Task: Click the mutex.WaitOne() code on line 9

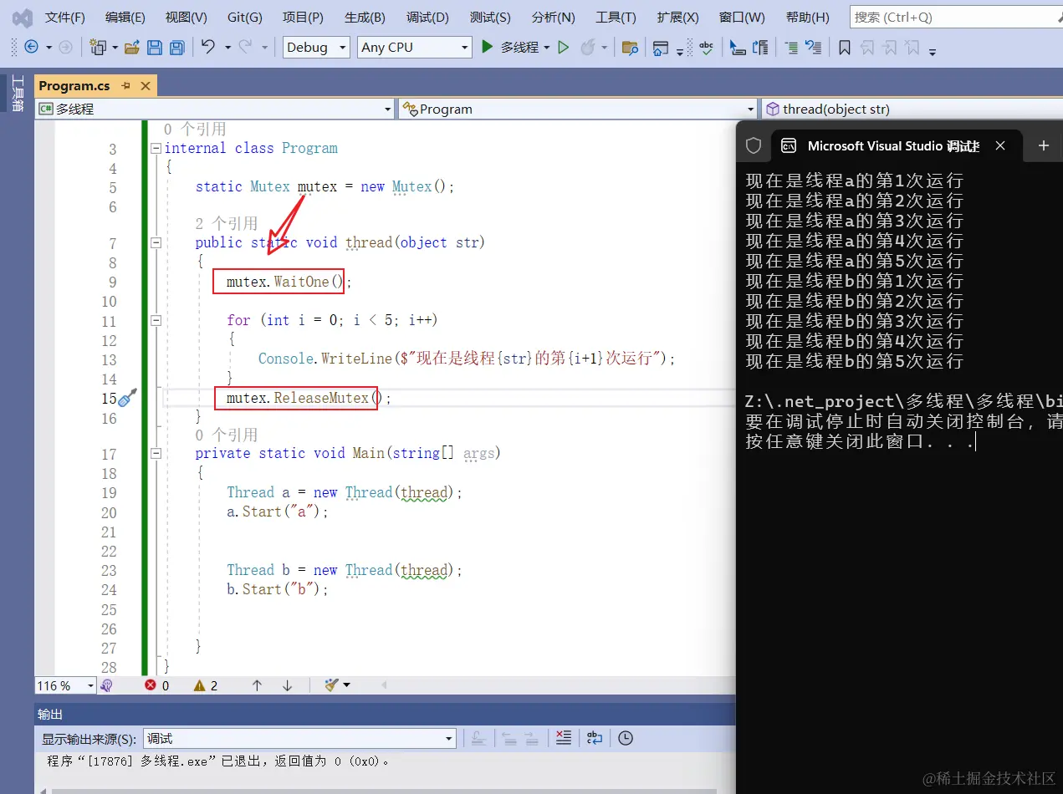Action: click(285, 282)
